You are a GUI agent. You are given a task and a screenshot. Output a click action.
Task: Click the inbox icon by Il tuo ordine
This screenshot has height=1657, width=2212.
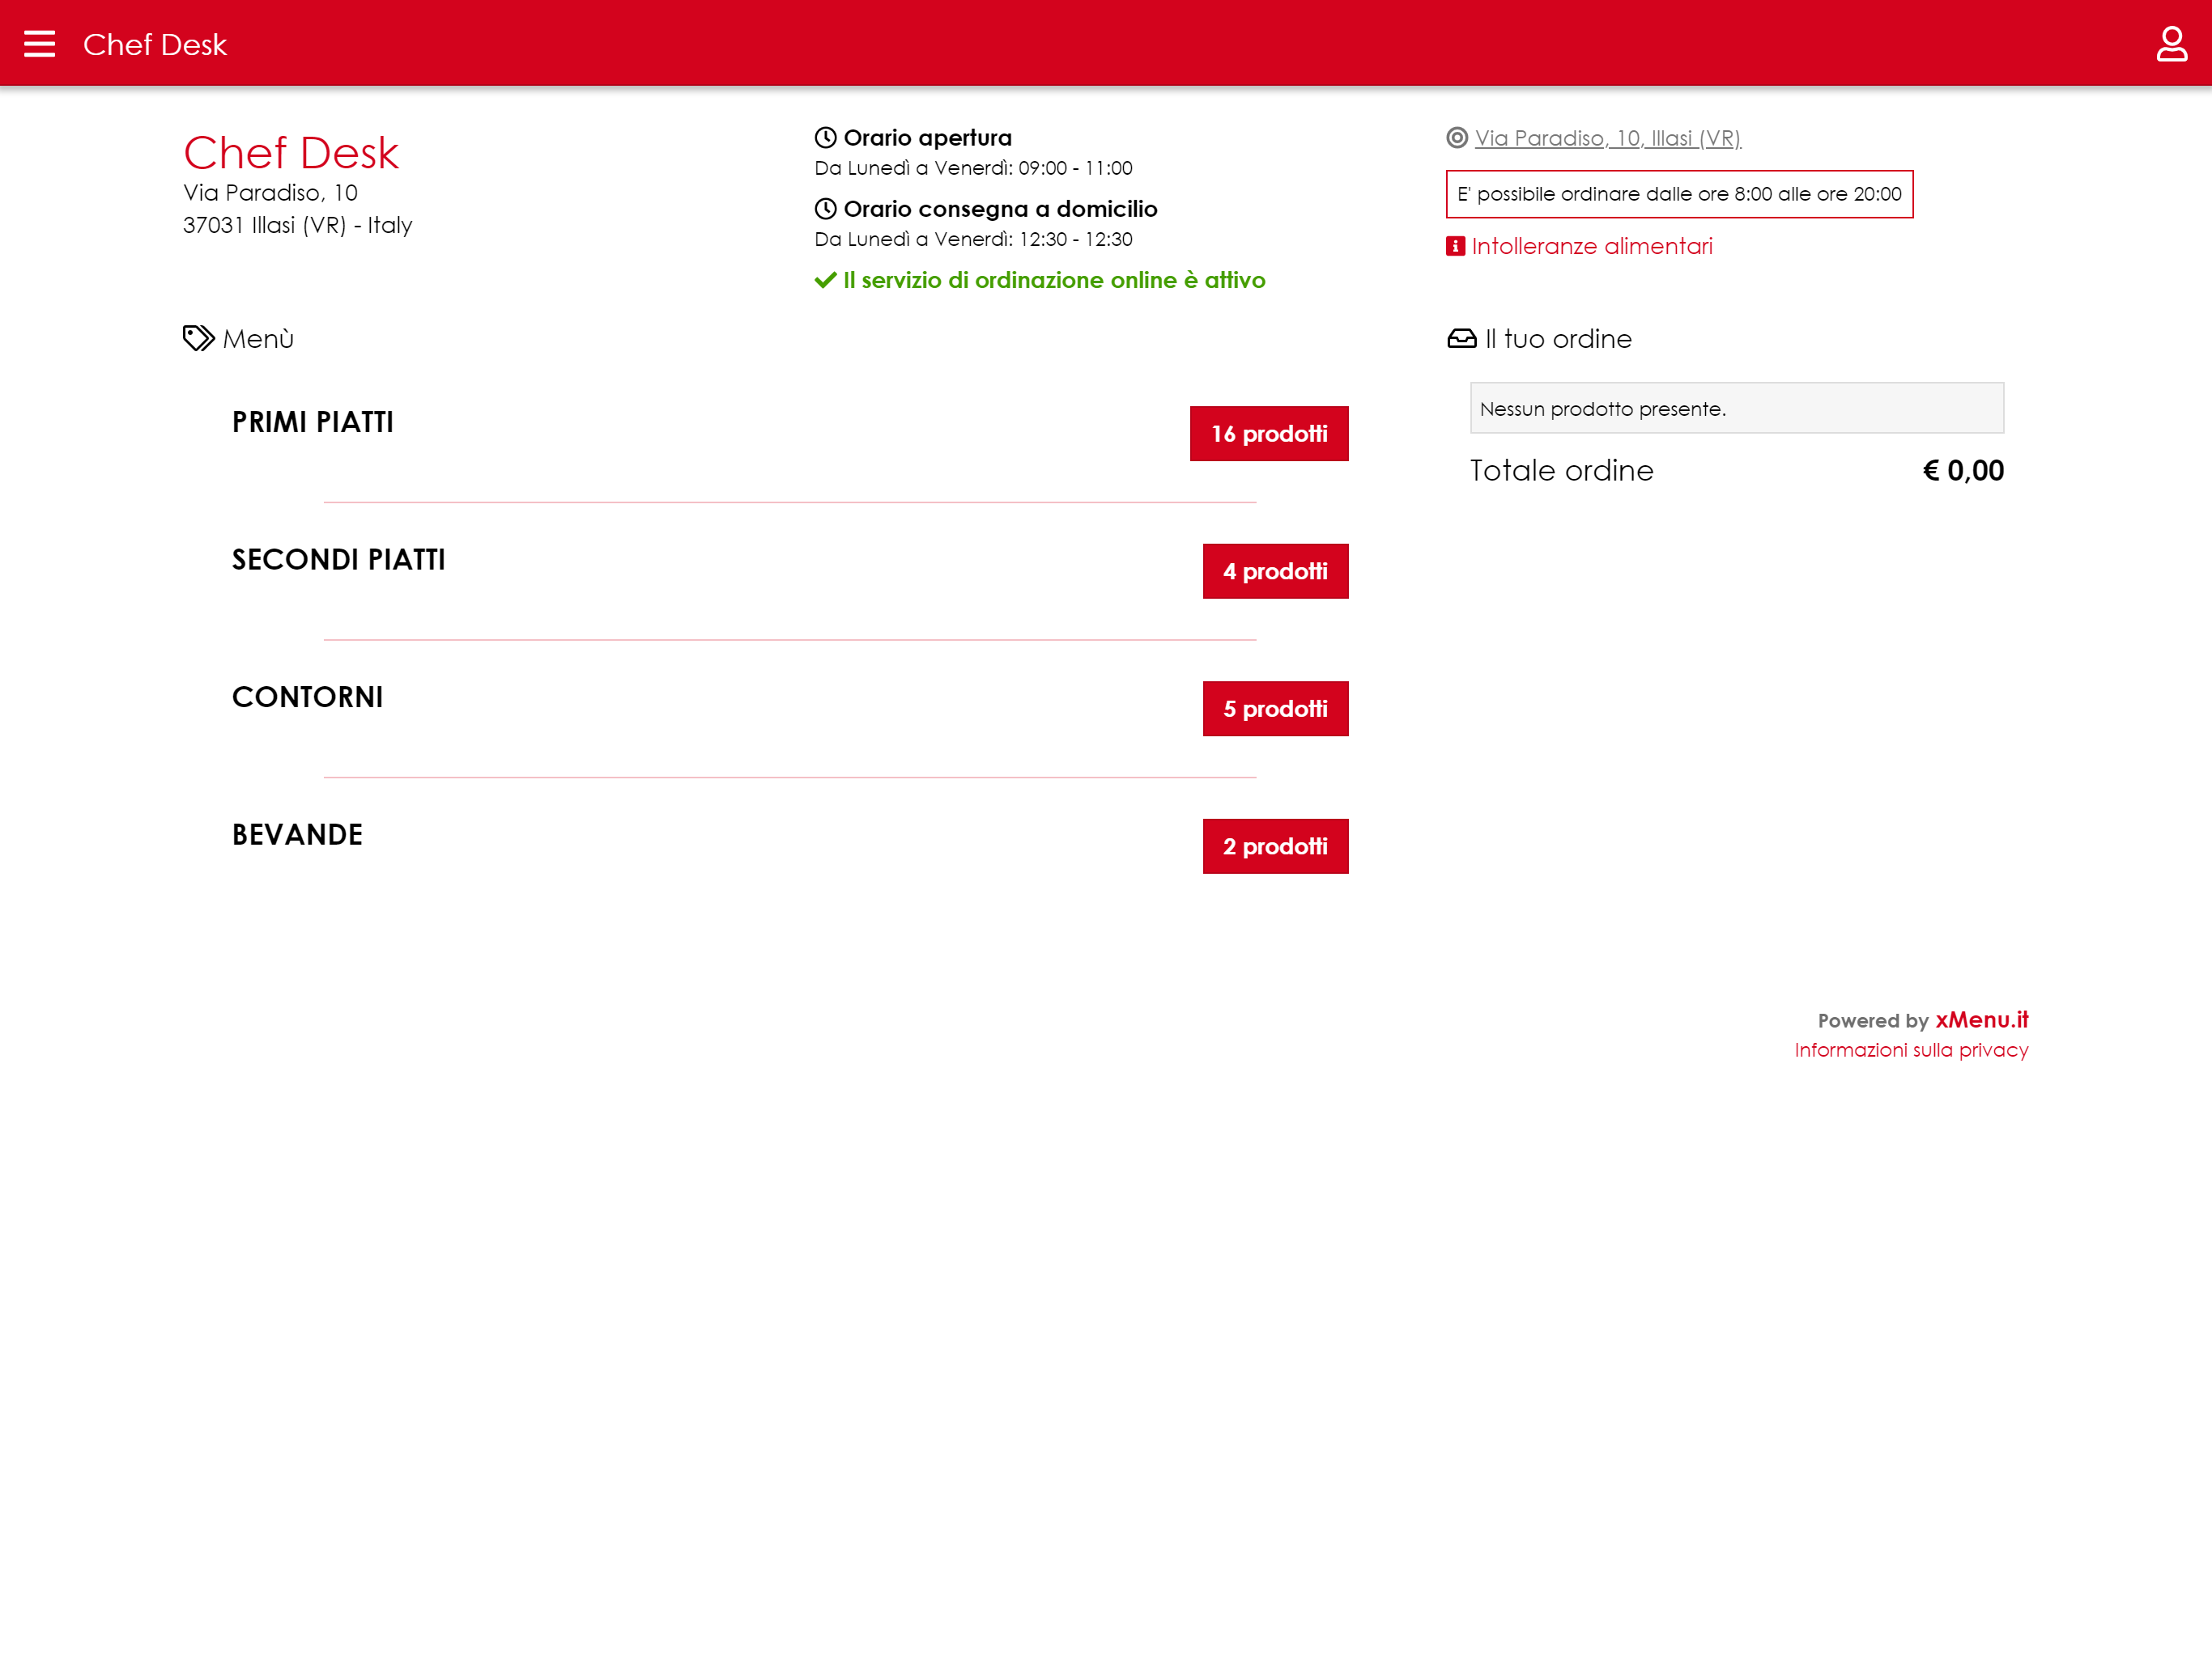[1461, 339]
